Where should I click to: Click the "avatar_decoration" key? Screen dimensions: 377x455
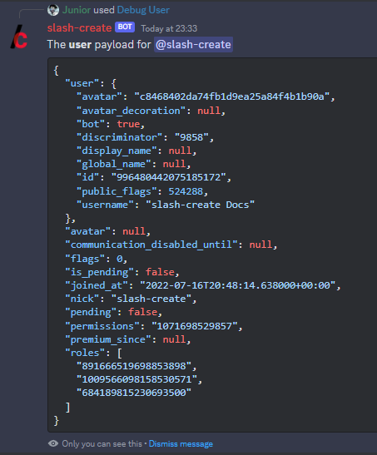(x=131, y=111)
